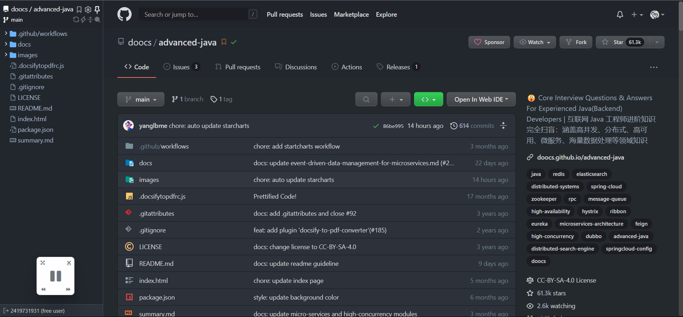
Task: Expand the floating player widget
Action: (43, 263)
